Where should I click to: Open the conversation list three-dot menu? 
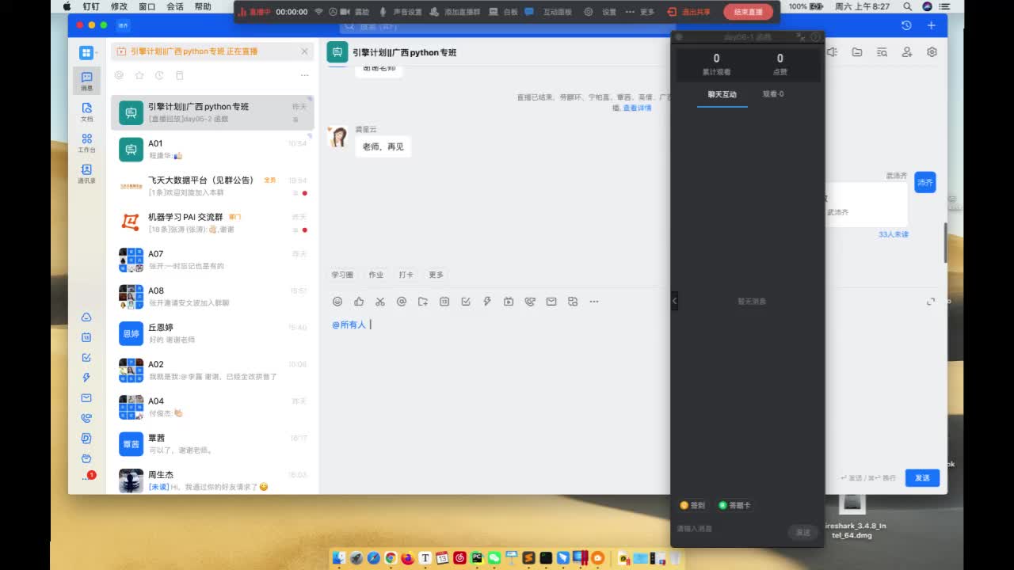click(x=304, y=75)
